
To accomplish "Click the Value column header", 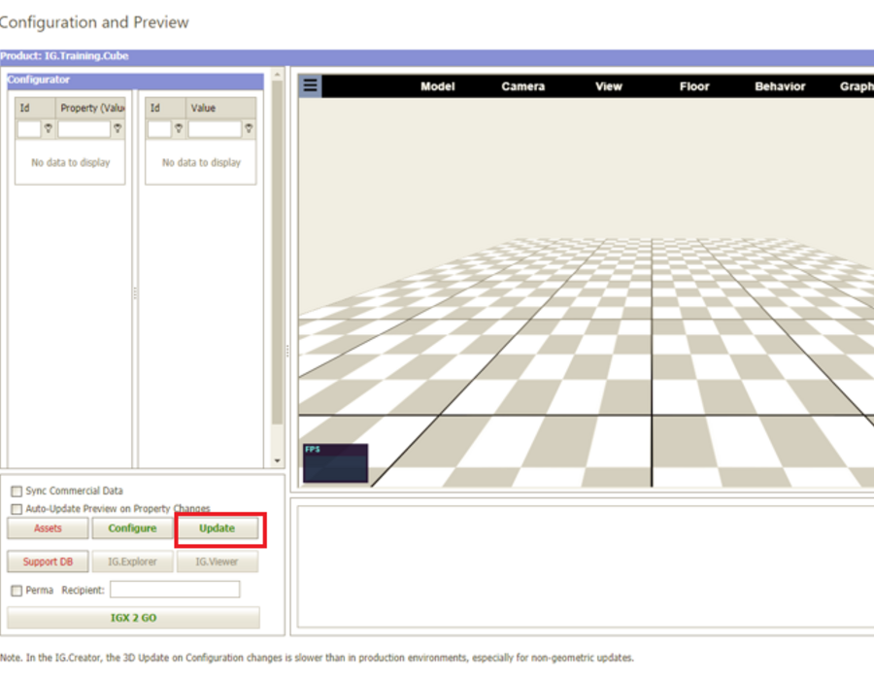I will tap(220, 108).
